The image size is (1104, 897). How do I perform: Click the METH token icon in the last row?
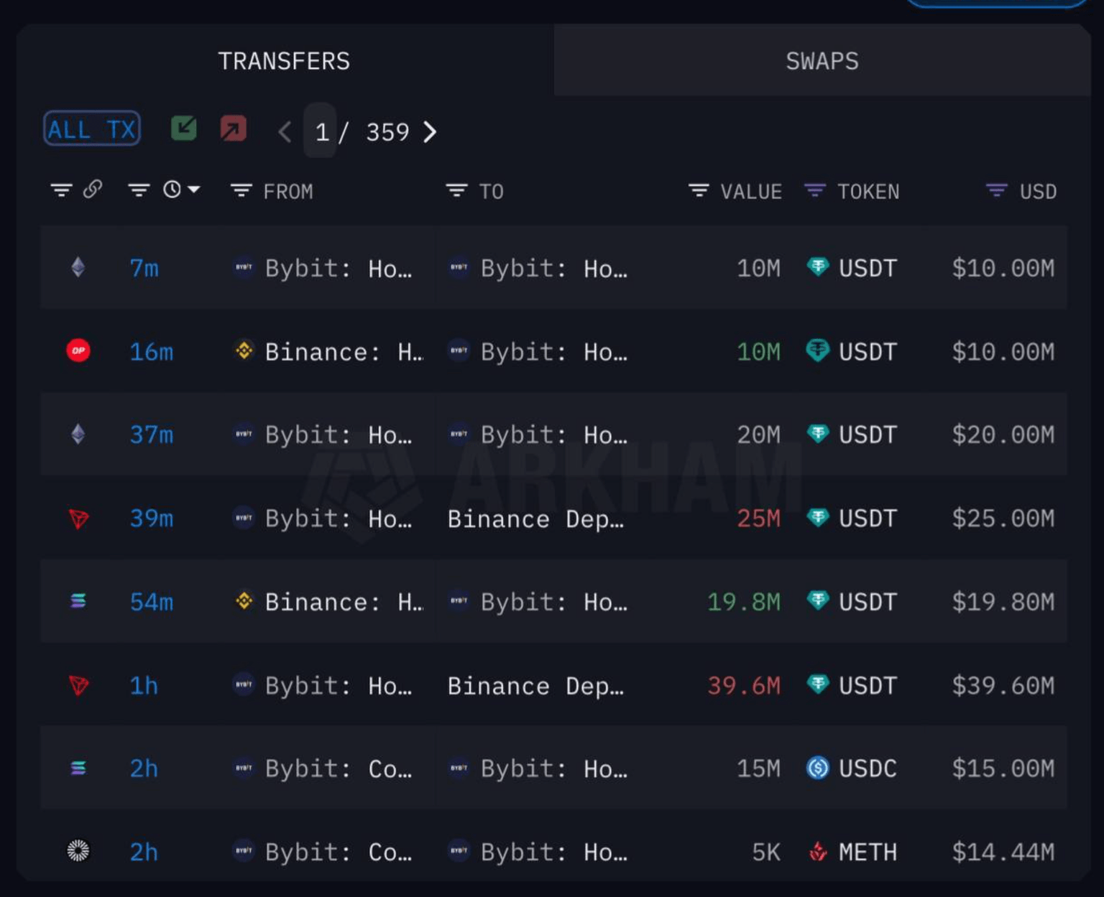tap(819, 852)
